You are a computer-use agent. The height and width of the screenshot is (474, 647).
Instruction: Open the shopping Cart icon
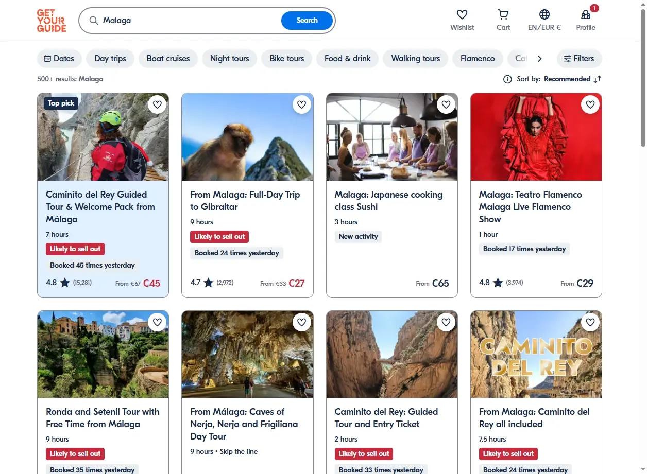pos(503,14)
